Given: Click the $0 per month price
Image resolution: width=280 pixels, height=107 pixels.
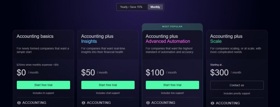Looking at the screenshot, I should point(28,73).
